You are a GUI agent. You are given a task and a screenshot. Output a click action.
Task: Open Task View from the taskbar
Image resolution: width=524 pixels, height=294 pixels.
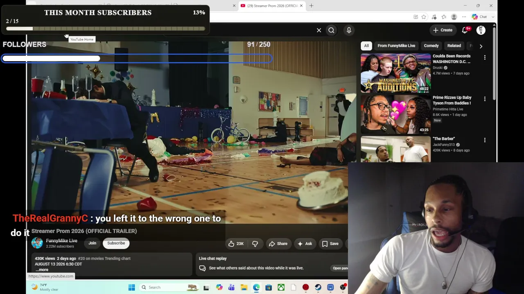(206, 287)
